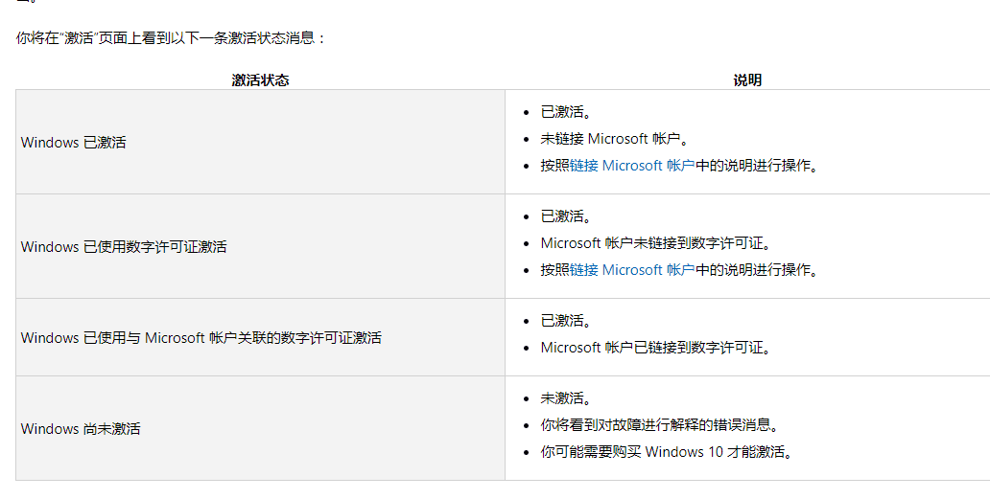Select the Windows 已激活 cell
Viewport: 990px width, 499px height.
(x=260, y=142)
